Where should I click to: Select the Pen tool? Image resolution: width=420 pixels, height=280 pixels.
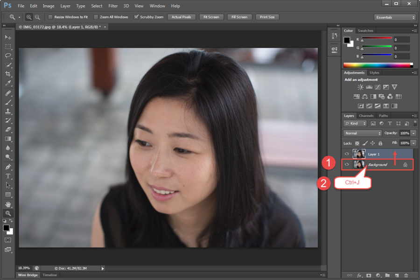click(x=8, y=167)
